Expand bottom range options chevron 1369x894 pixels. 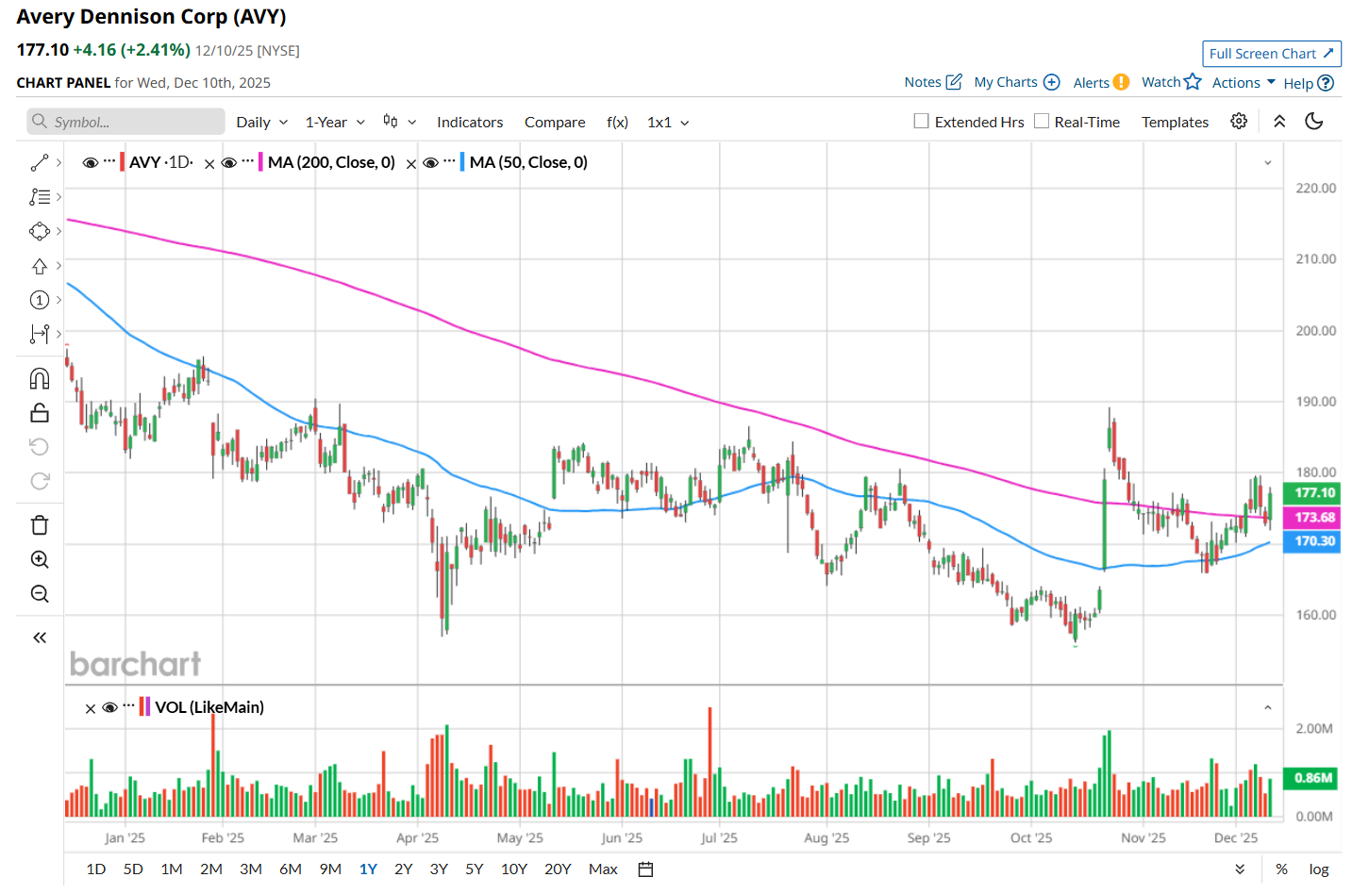[1240, 869]
